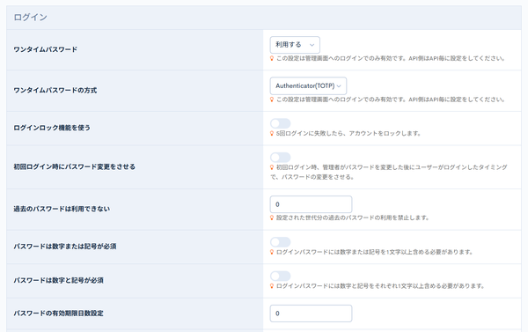Click the パスワードの有効期限日数設定 label

point(59,314)
